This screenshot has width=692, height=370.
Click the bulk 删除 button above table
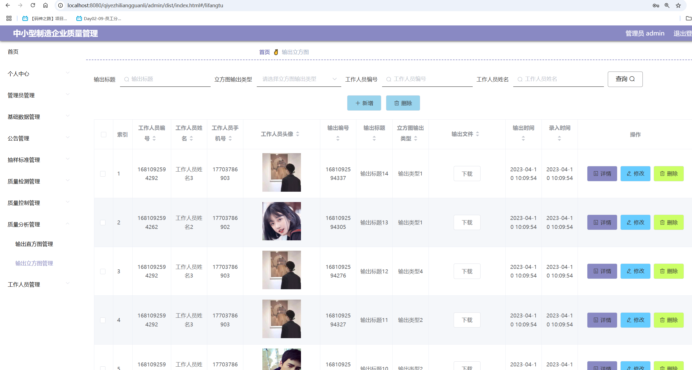403,103
